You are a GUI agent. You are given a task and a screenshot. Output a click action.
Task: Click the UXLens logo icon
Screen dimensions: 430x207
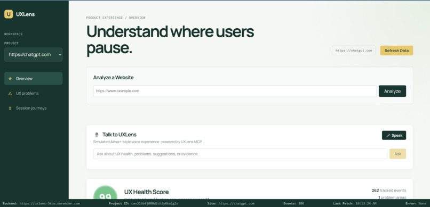coord(9,14)
